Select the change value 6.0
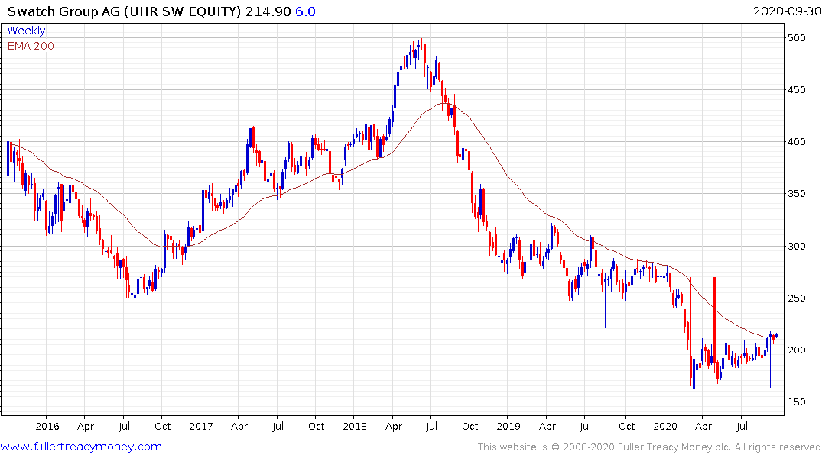This screenshot has height=458, width=822. (x=305, y=11)
